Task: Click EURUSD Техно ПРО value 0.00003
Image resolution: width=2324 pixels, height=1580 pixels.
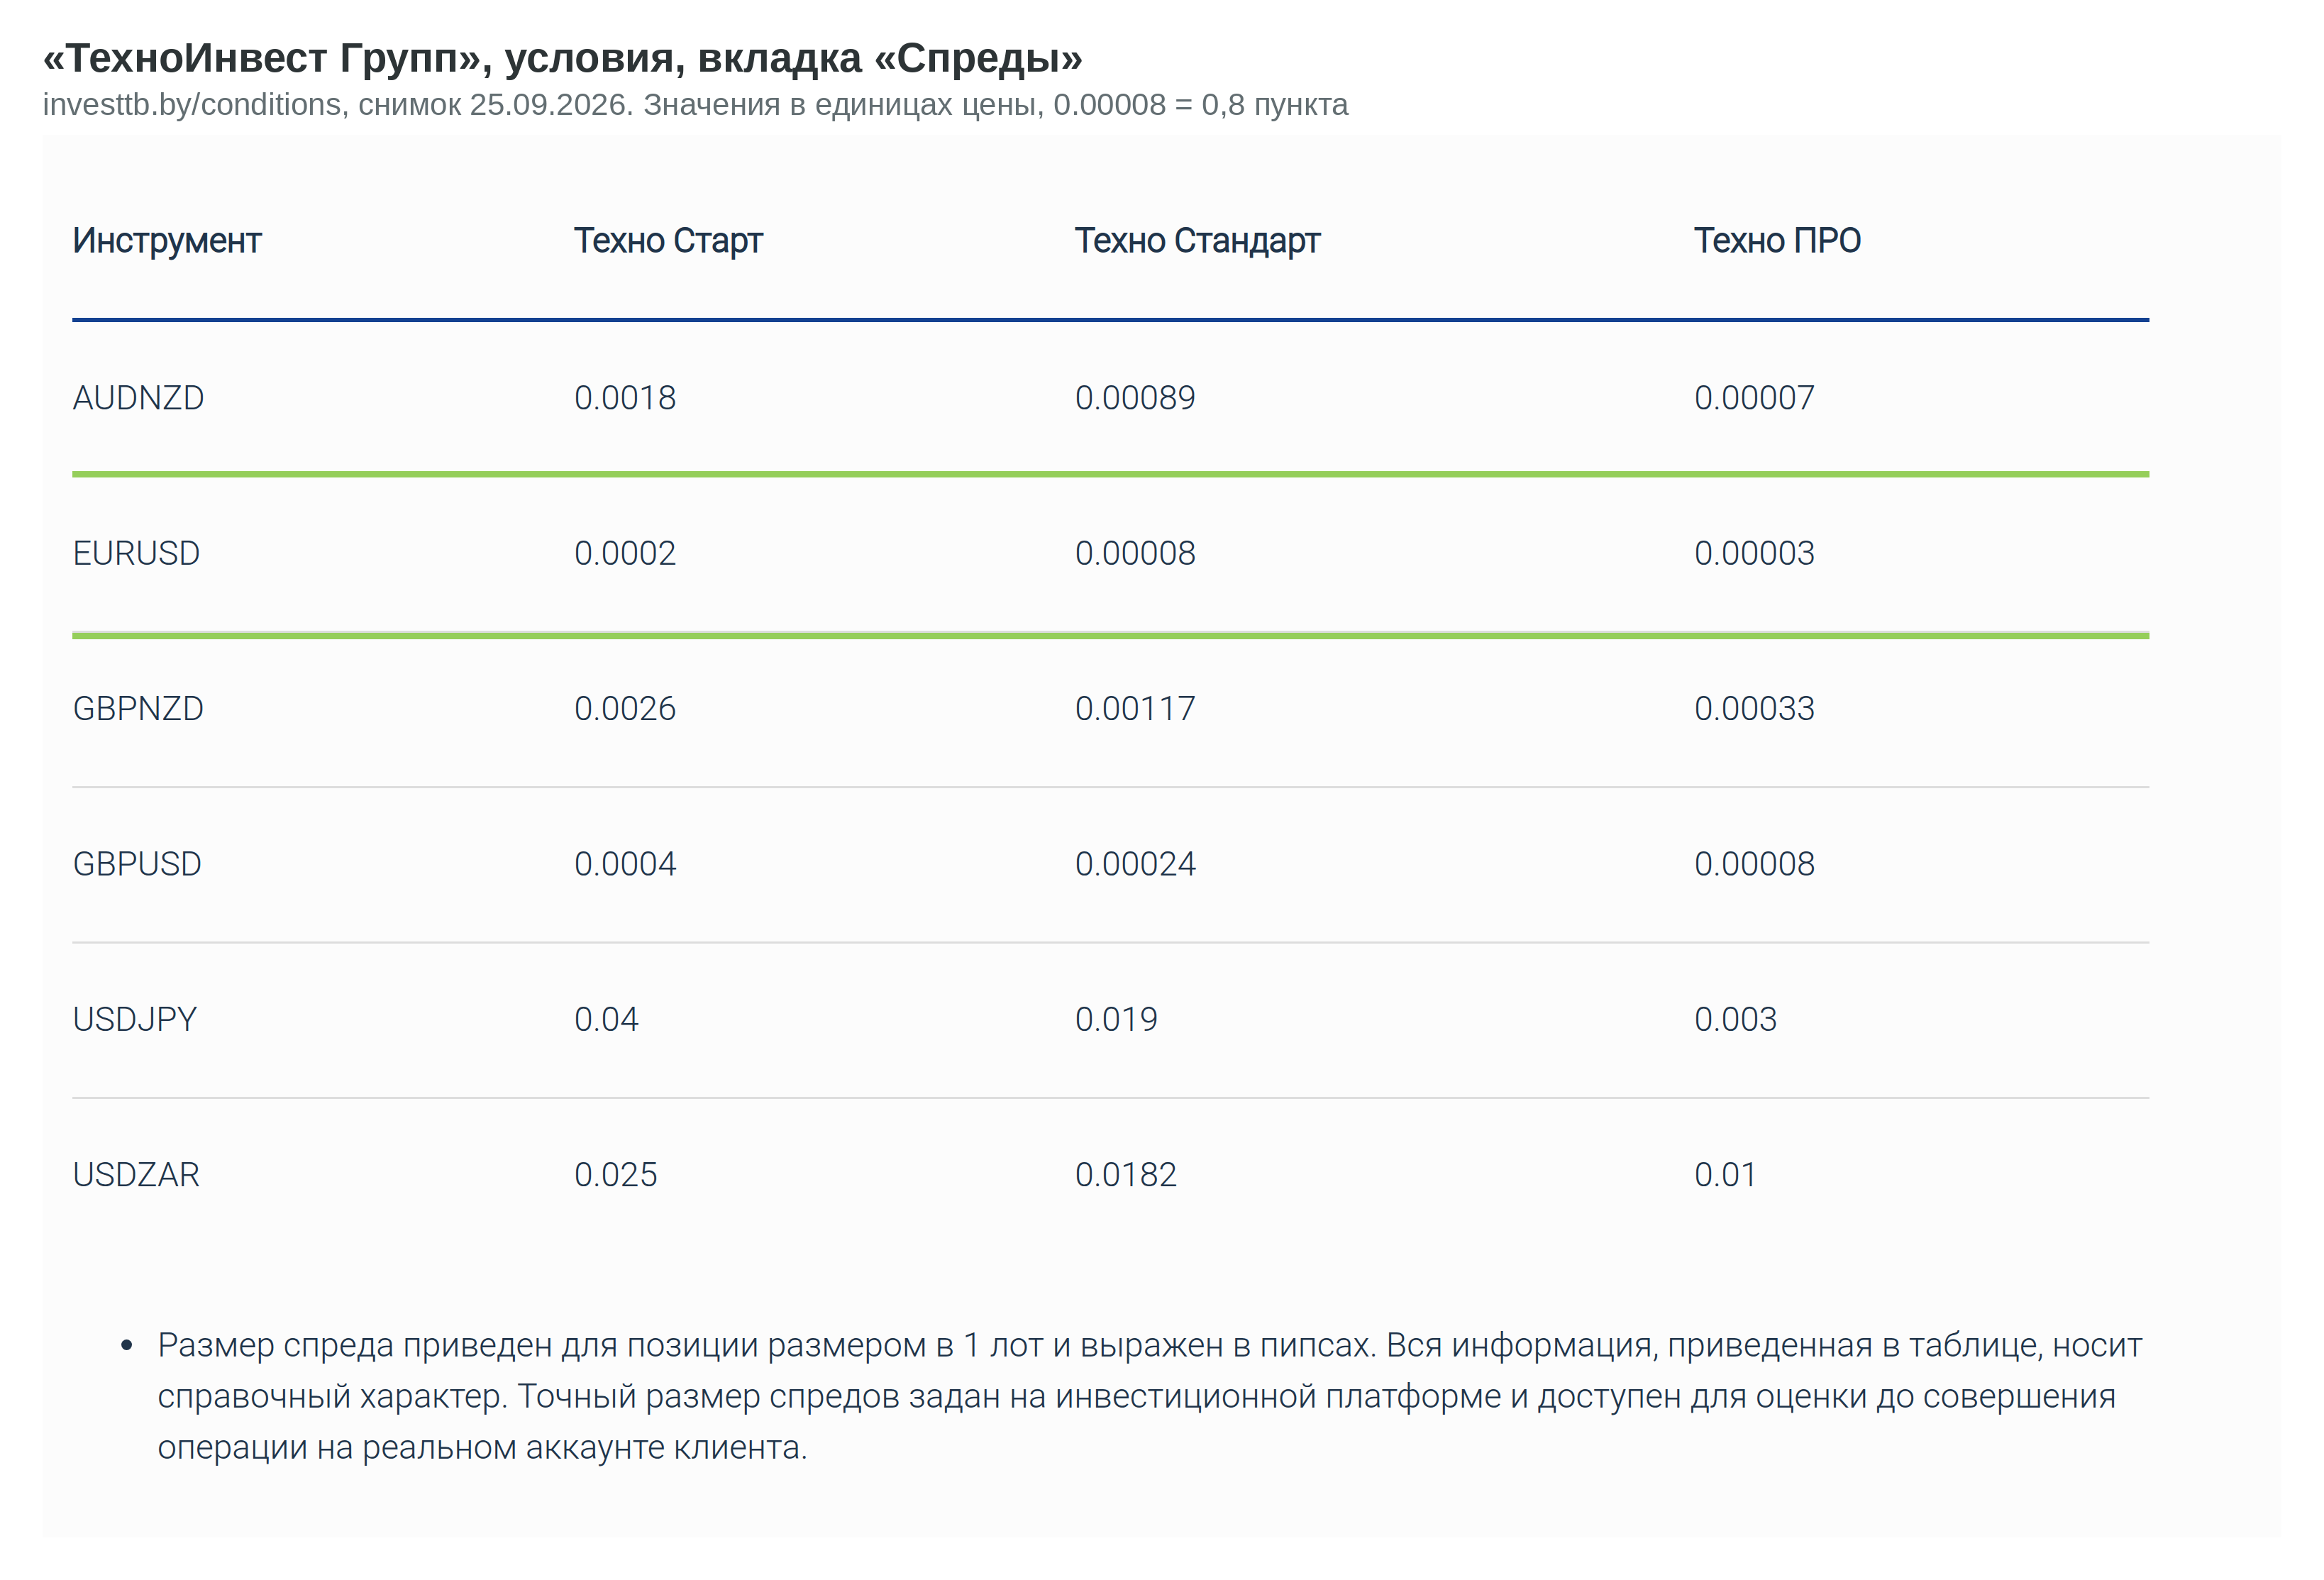Action: (x=1754, y=553)
